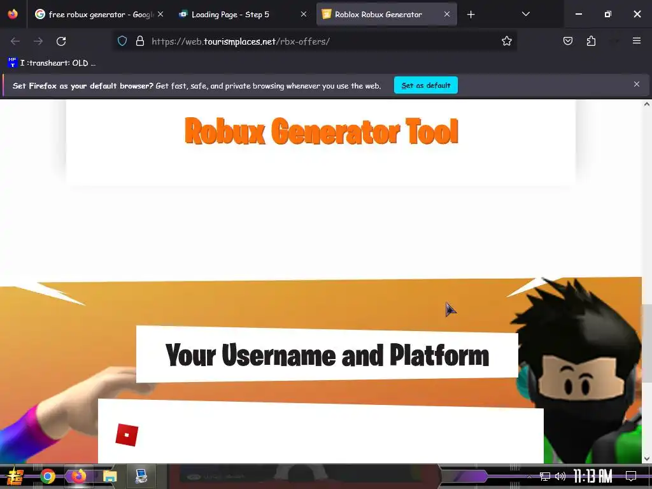Close the Roblox Robux Generator tab
The height and width of the screenshot is (489, 652).
446,14
